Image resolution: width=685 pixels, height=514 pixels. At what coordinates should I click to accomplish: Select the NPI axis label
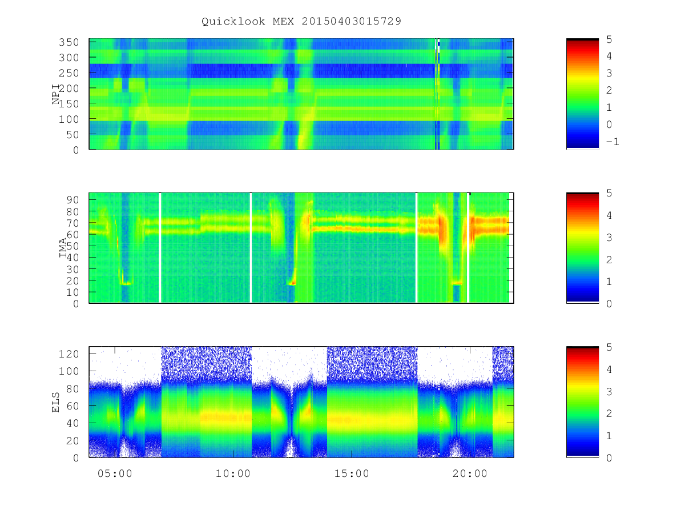click(56, 94)
